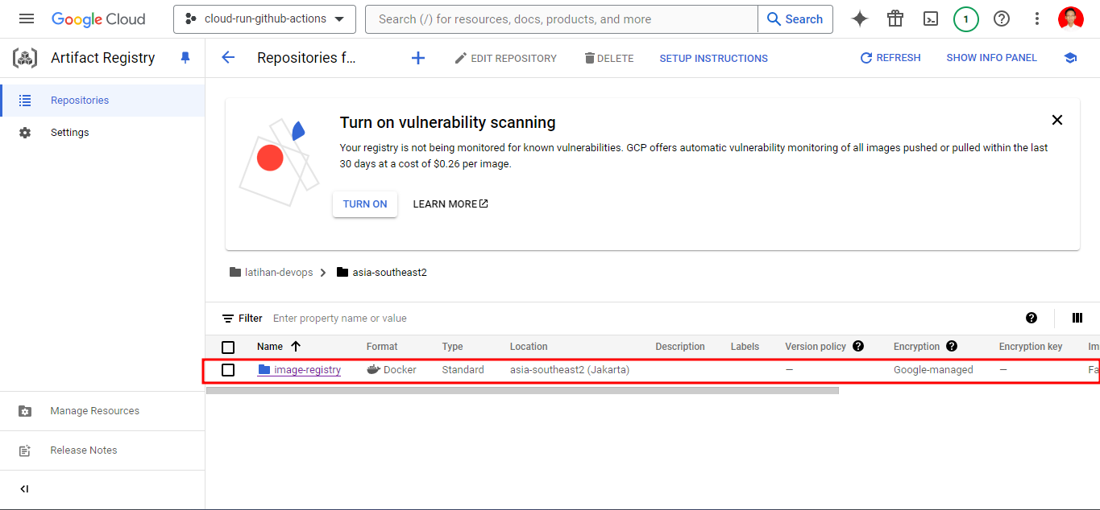The width and height of the screenshot is (1100, 510).
Task: Select the image-registry row checkbox
Action: click(228, 370)
